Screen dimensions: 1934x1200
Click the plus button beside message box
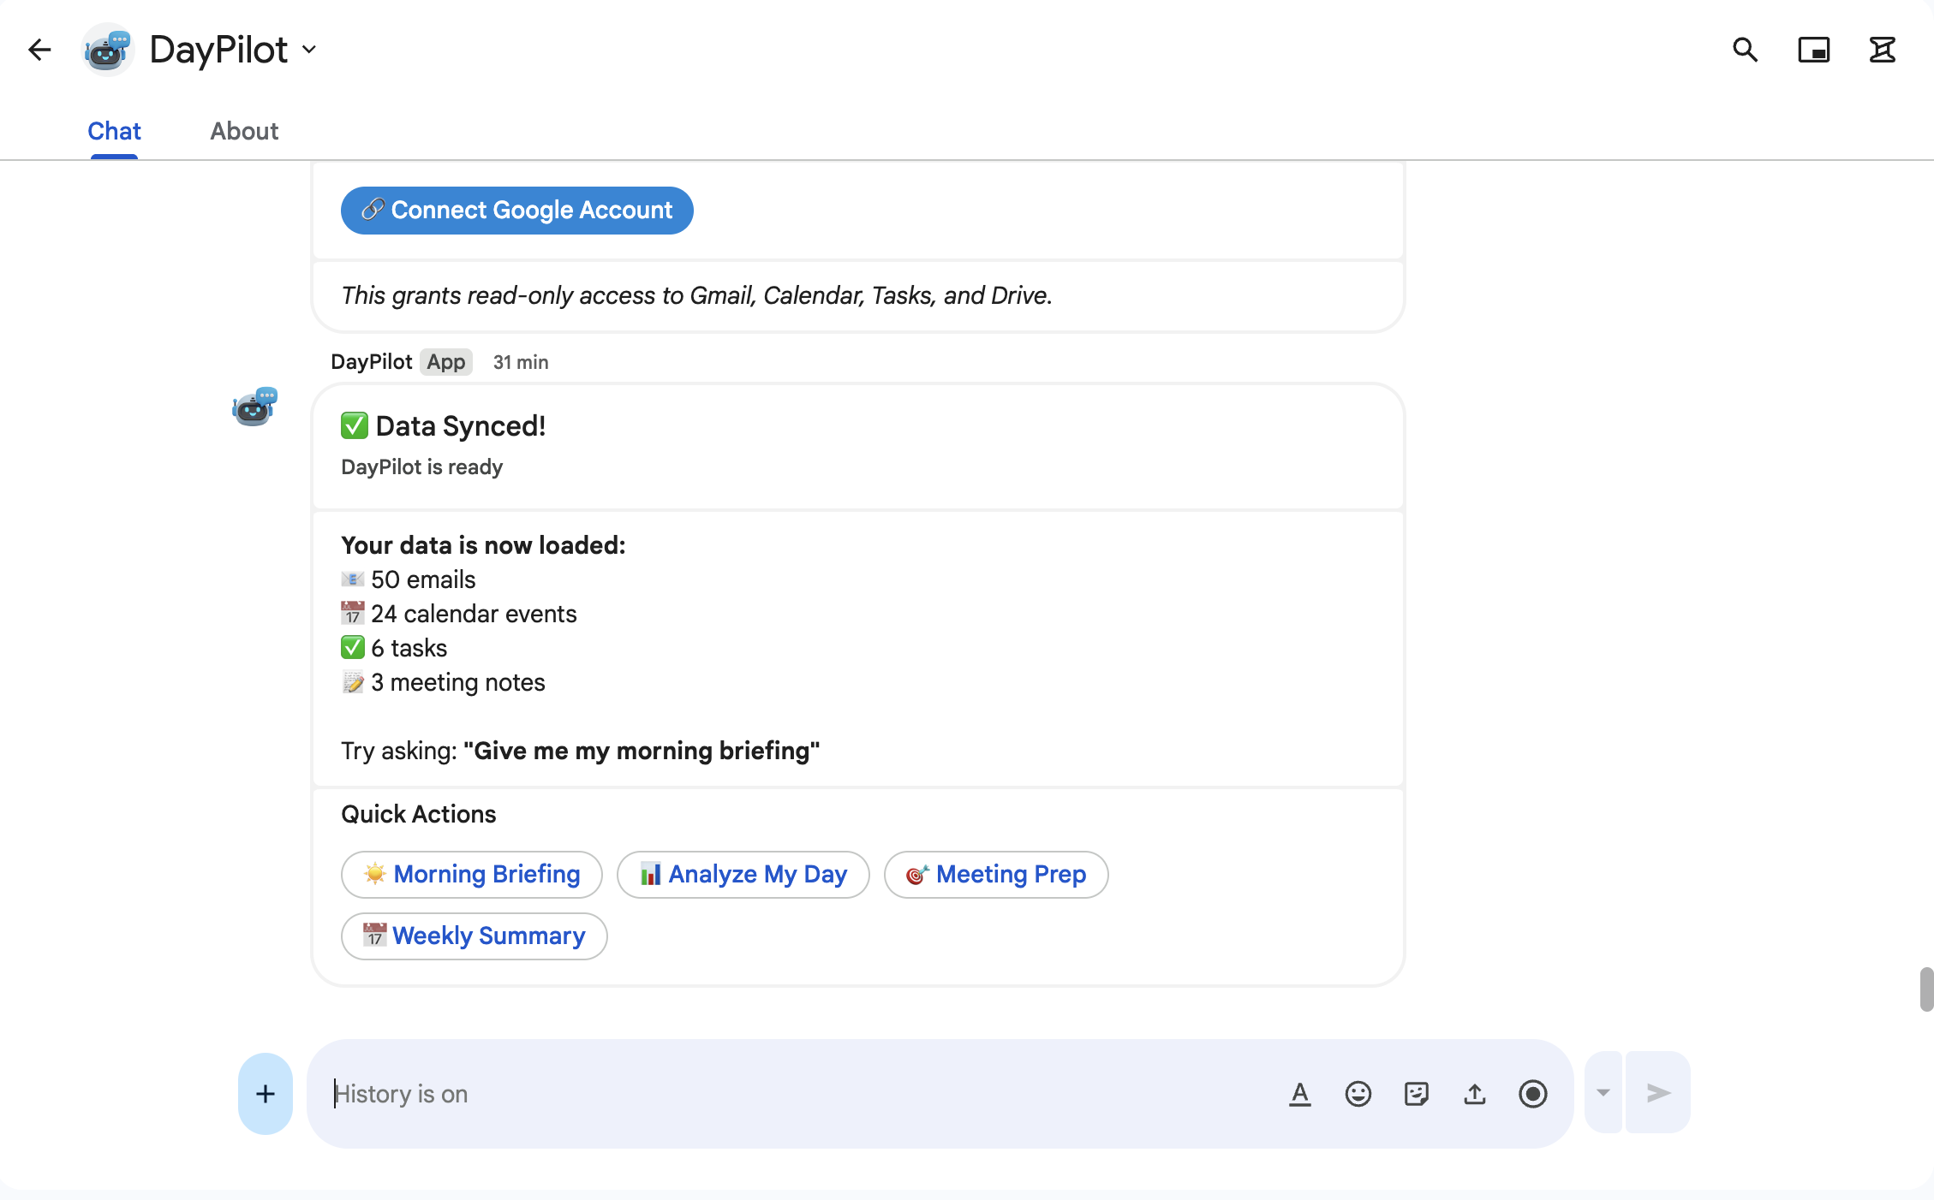(266, 1094)
